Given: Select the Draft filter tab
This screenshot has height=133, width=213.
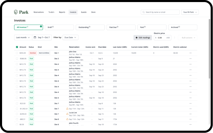Looking at the screenshot, I should point(60,27).
